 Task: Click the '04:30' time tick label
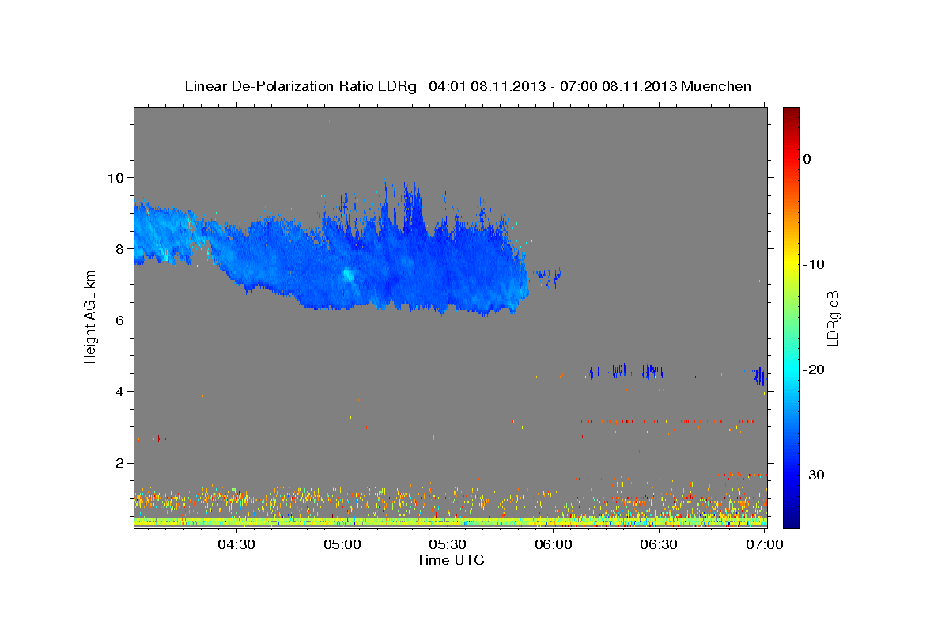(236, 545)
